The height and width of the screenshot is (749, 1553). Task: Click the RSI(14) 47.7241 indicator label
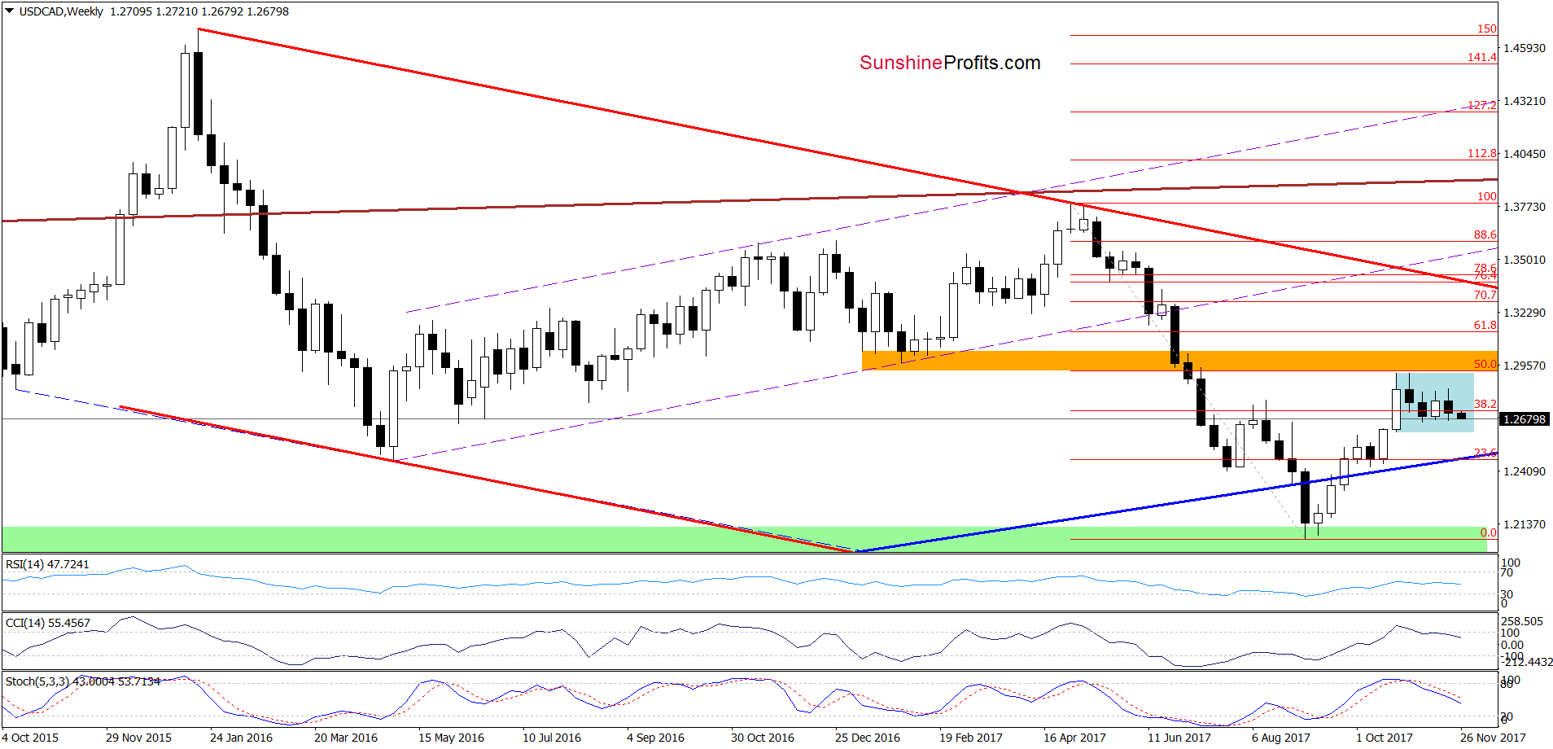(47, 564)
